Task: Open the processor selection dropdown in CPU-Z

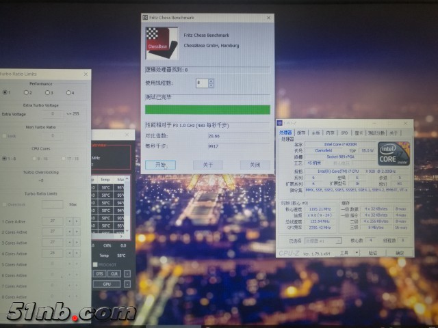Action: 324,241
